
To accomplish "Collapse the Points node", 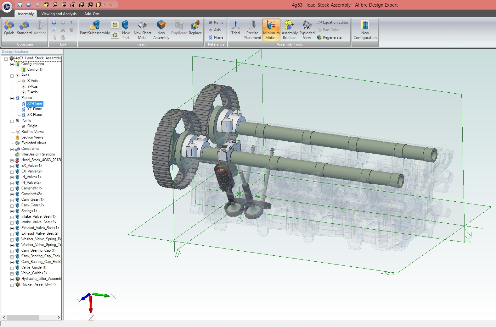I will pos(12,121).
